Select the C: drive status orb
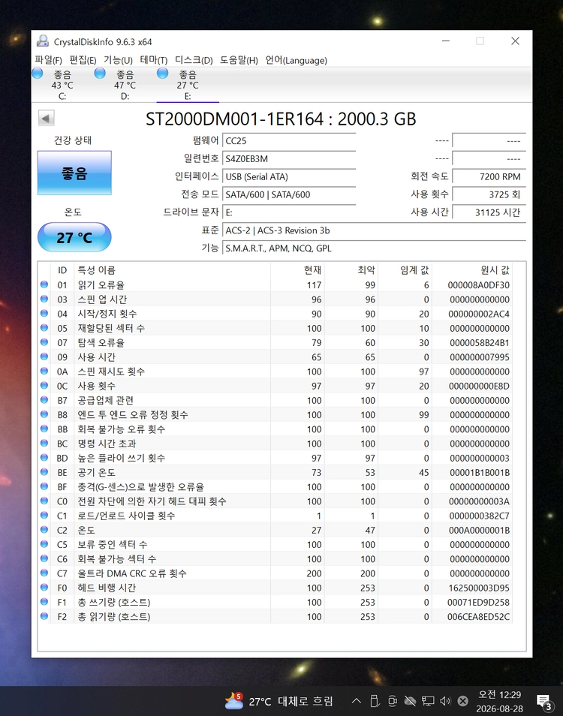Image resolution: width=563 pixels, height=716 pixels. pyautogui.click(x=38, y=73)
